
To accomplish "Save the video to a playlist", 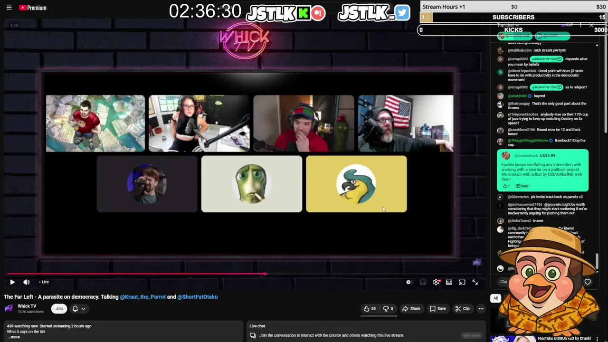I will pos(438,309).
